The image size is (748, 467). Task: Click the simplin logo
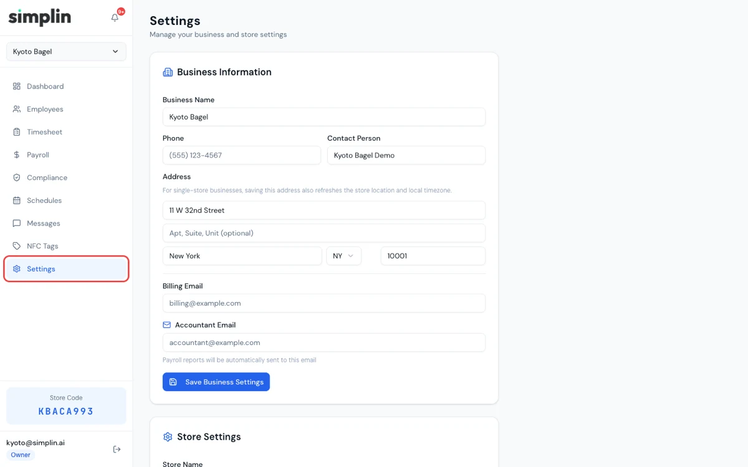point(39,17)
